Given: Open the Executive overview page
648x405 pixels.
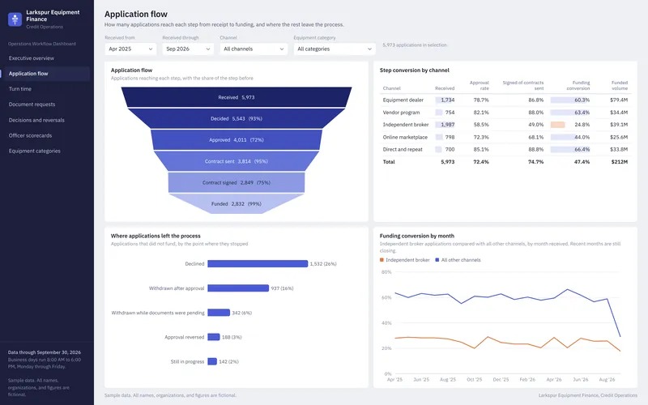Looking at the screenshot, I should pyautogui.click(x=32, y=58).
